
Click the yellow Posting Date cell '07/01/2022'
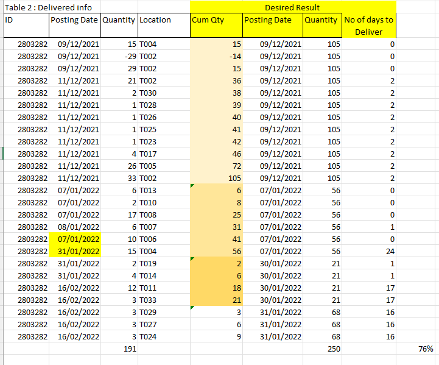75,239
